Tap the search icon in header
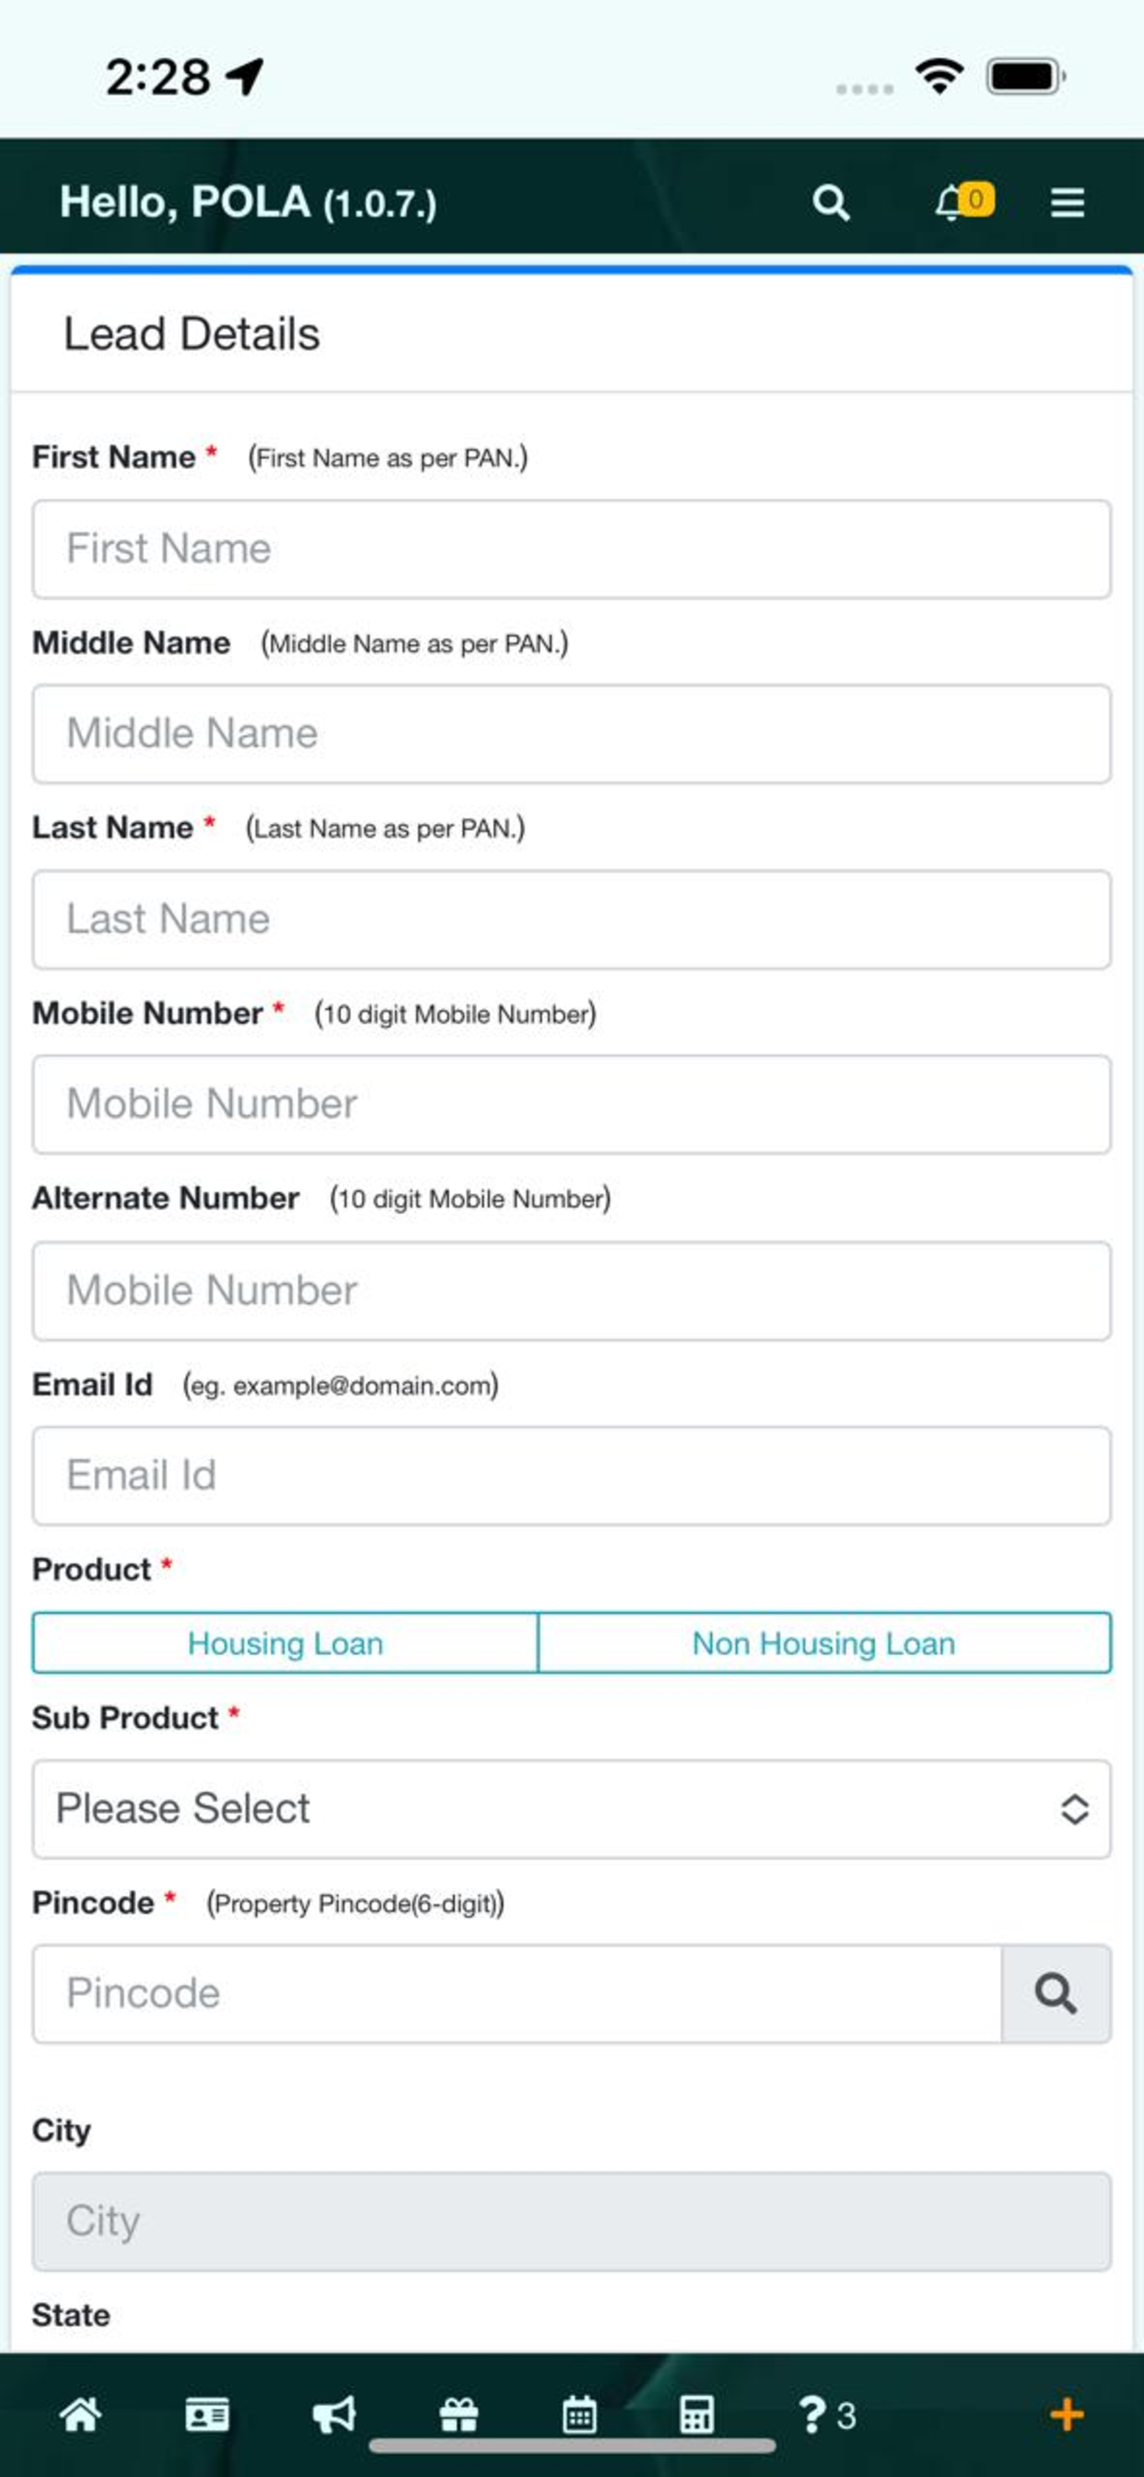This screenshot has height=2477, width=1144. pyautogui.click(x=831, y=203)
